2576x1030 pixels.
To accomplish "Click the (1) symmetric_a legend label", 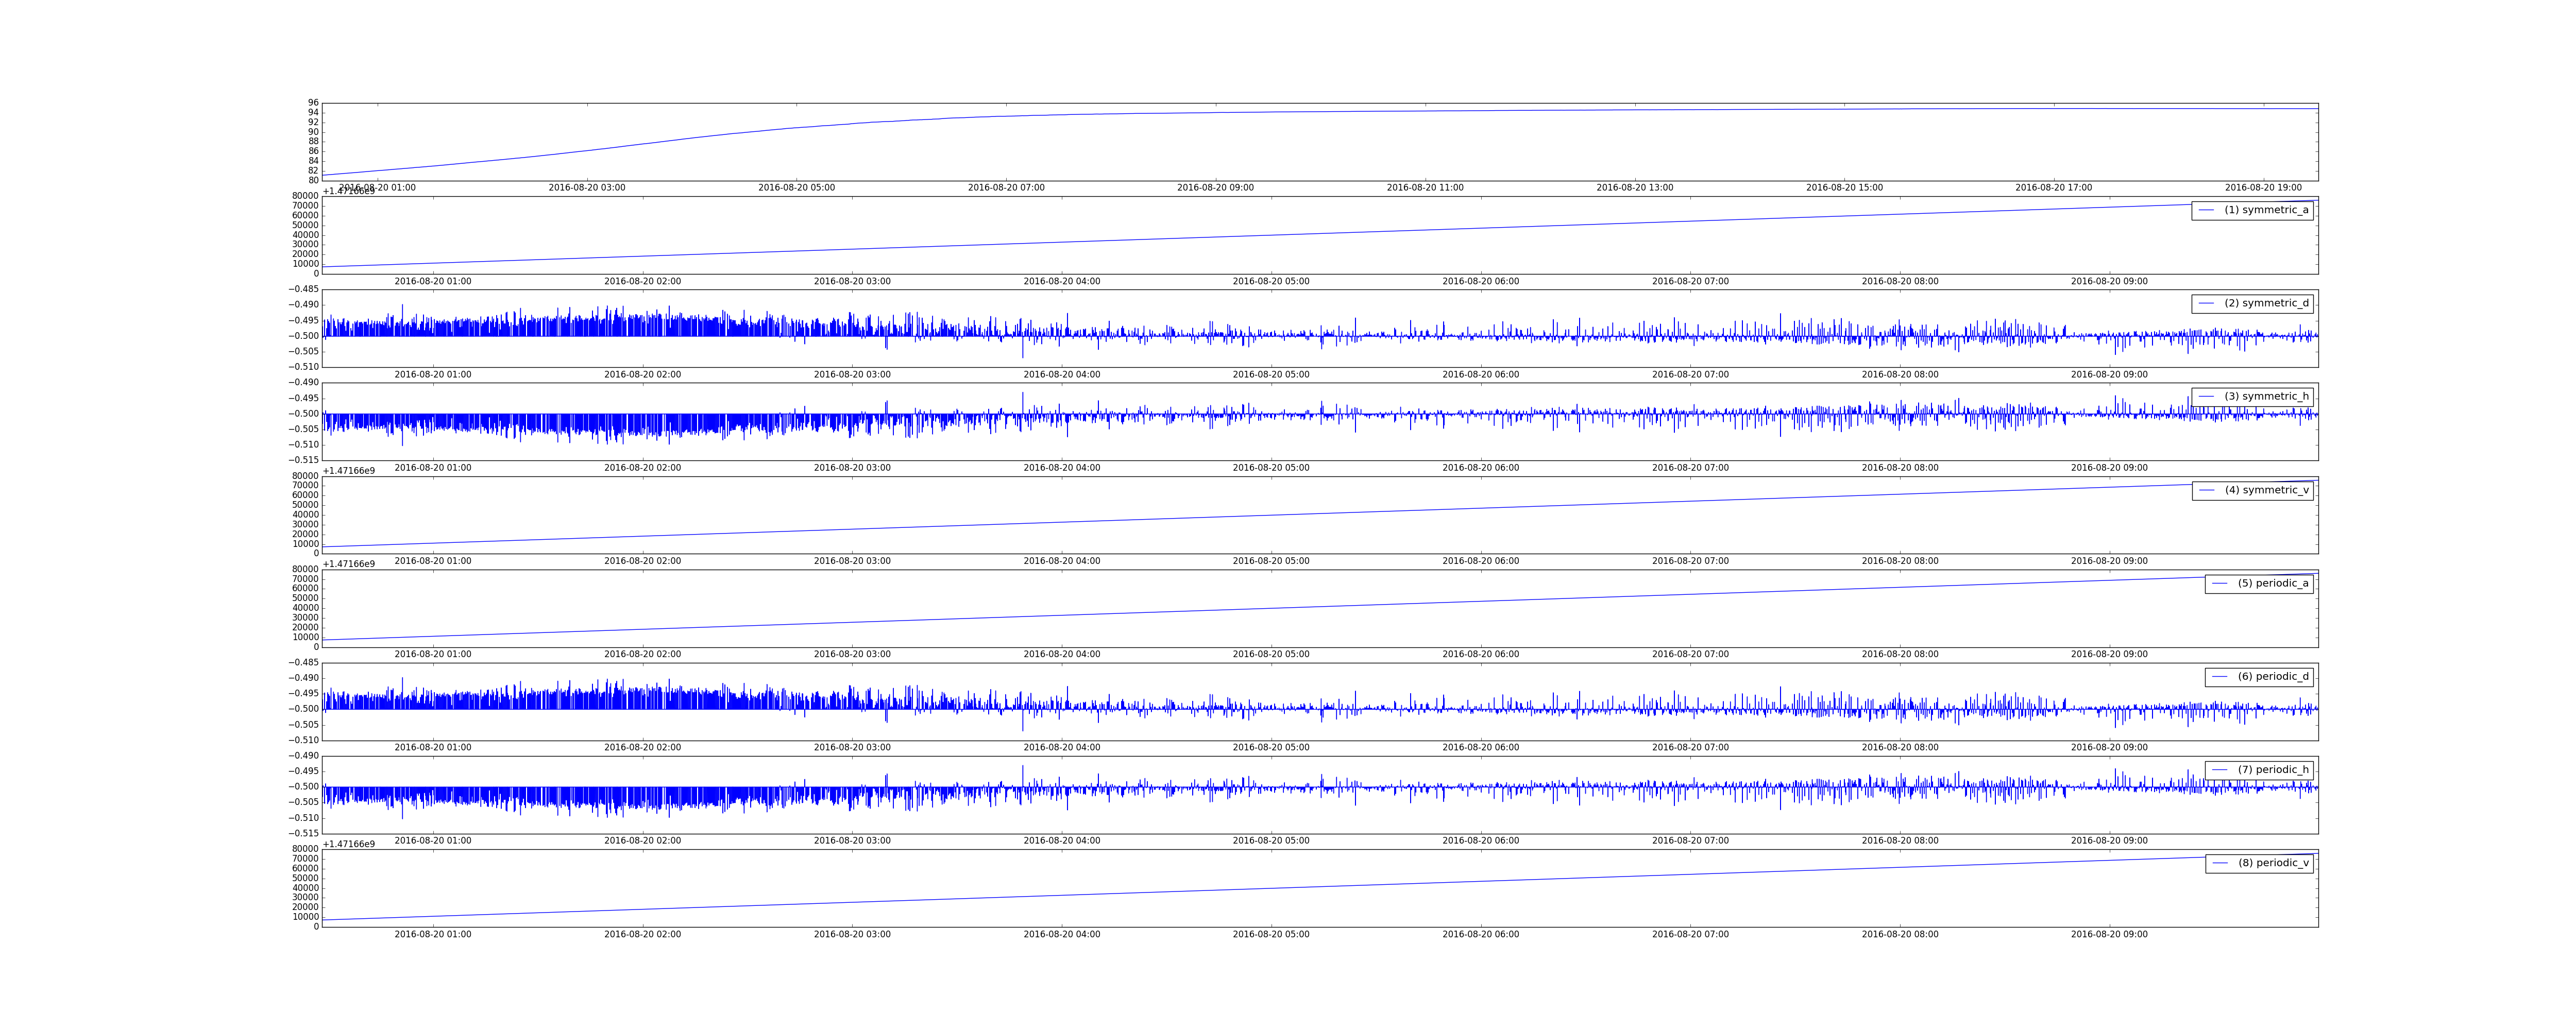I will [2266, 210].
